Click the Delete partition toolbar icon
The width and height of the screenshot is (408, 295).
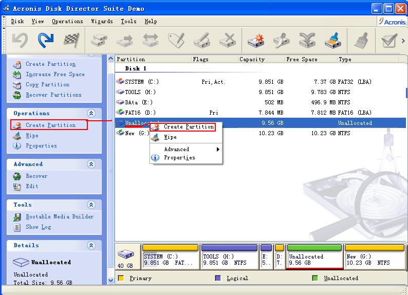tap(228, 40)
